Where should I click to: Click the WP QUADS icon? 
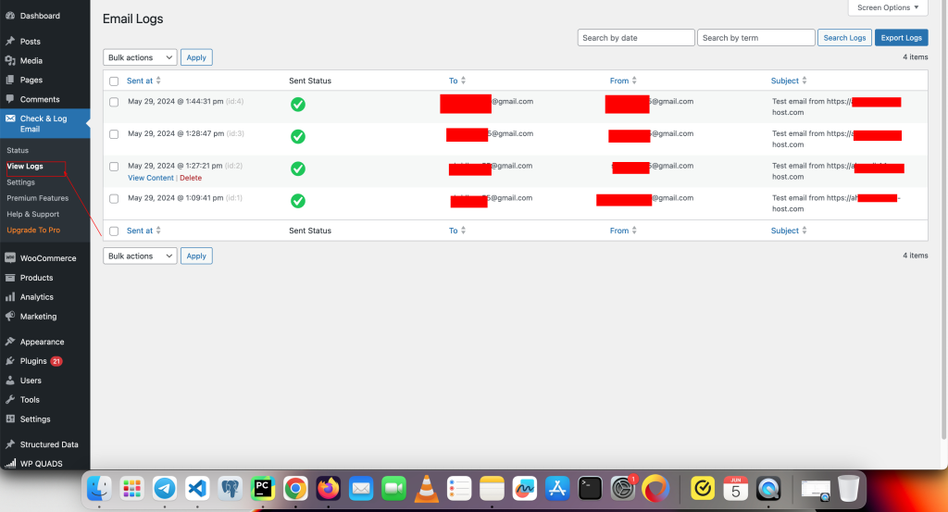(10, 464)
